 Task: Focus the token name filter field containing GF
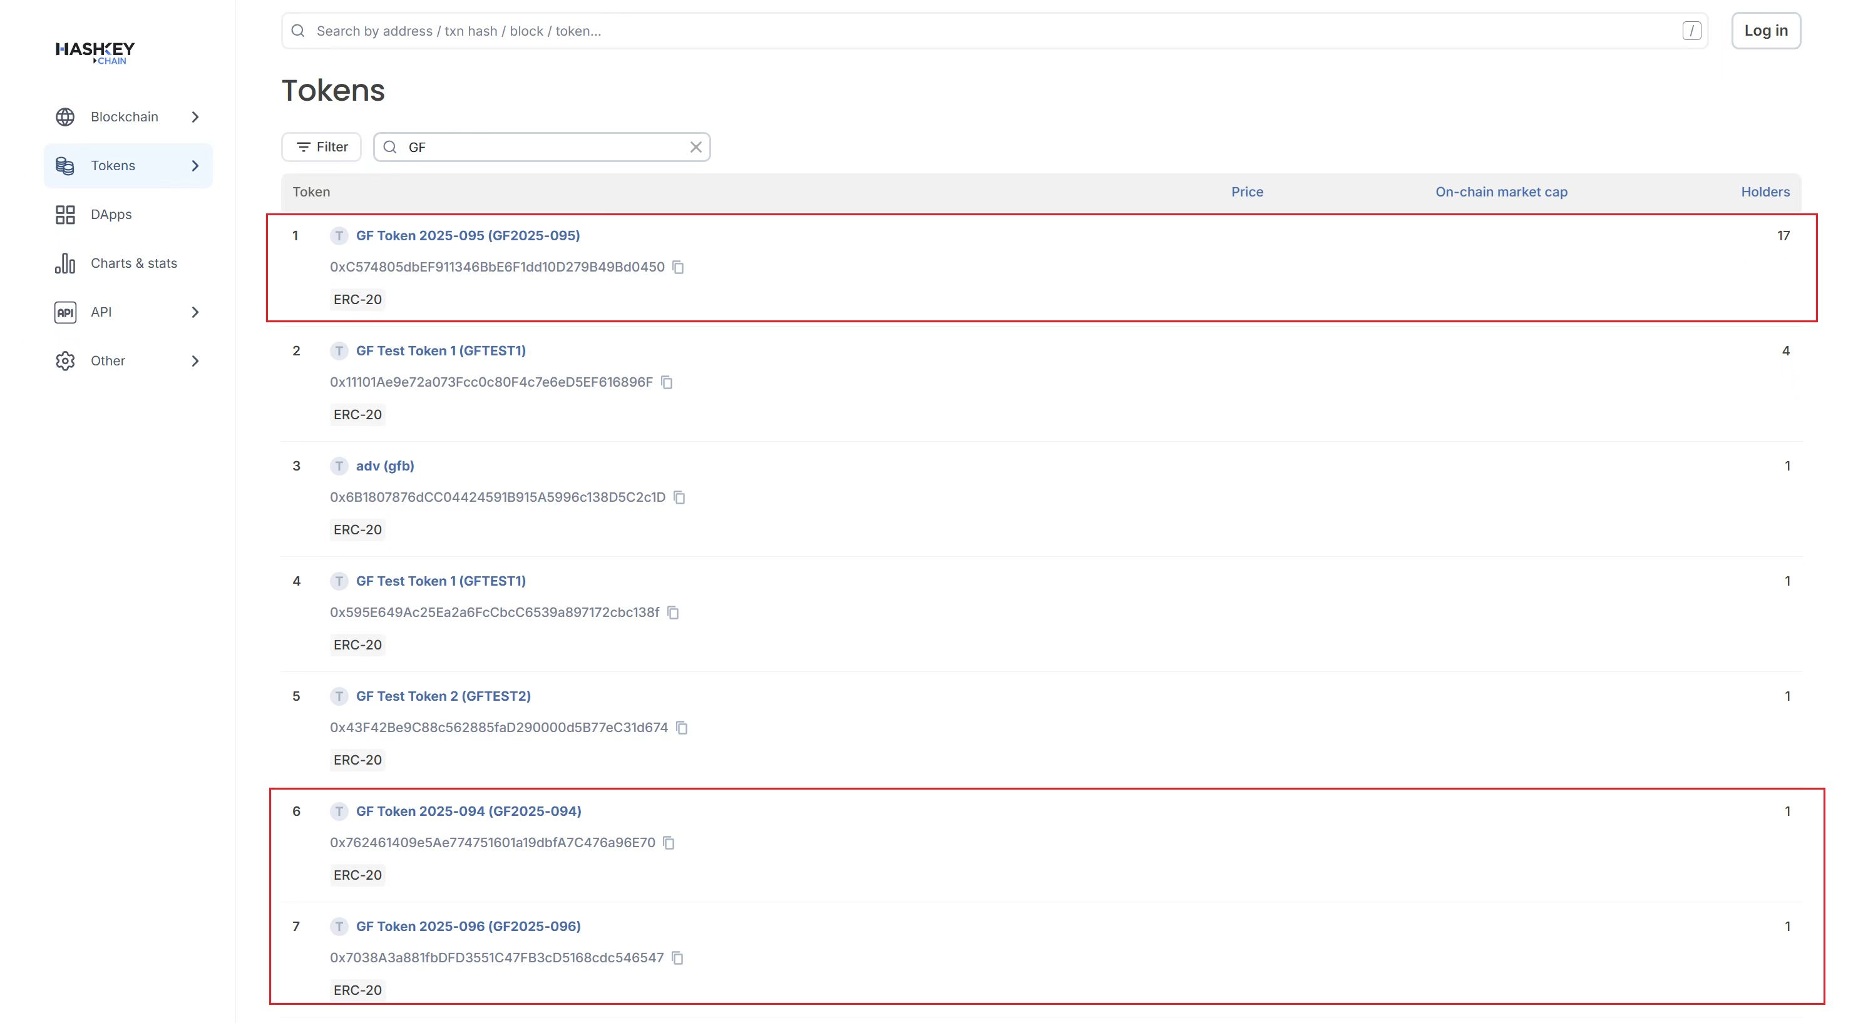click(541, 147)
